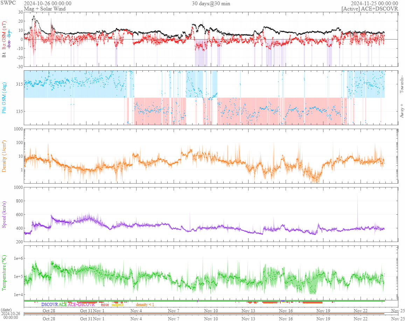Image resolution: width=405 pixels, height=321 pixels.
Task: Open the 30 days@30 min timespan selector
Action: 211,3
